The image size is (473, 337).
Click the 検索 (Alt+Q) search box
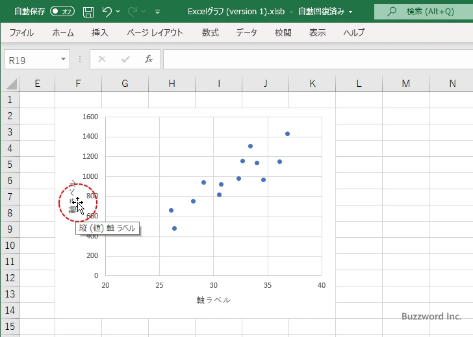(424, 12)
